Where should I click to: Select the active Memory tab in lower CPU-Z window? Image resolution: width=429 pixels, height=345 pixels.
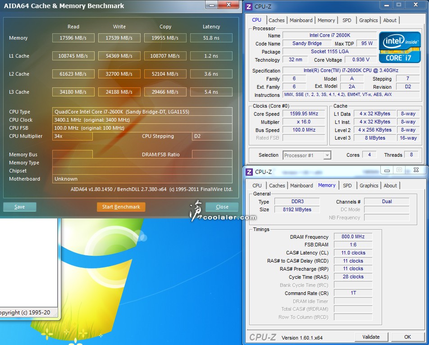[x=327, y=186]
